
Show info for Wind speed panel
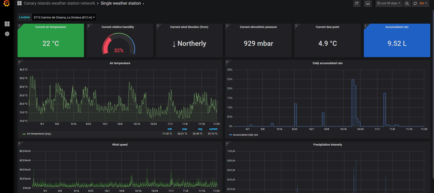click(19, 143)
